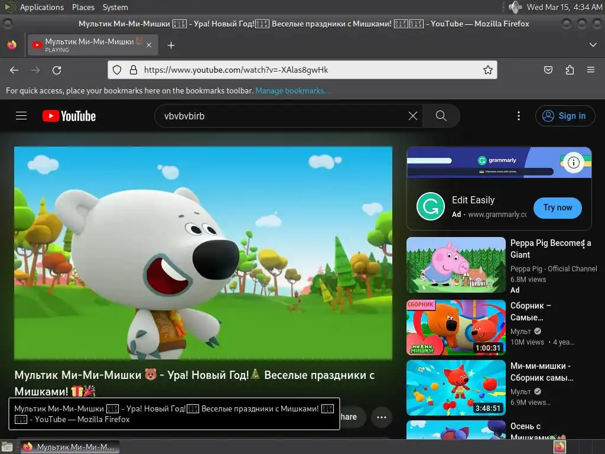Open the YouTube guide hamburger menu
Viewport: 605px width, 454px height.
(21, 116)
